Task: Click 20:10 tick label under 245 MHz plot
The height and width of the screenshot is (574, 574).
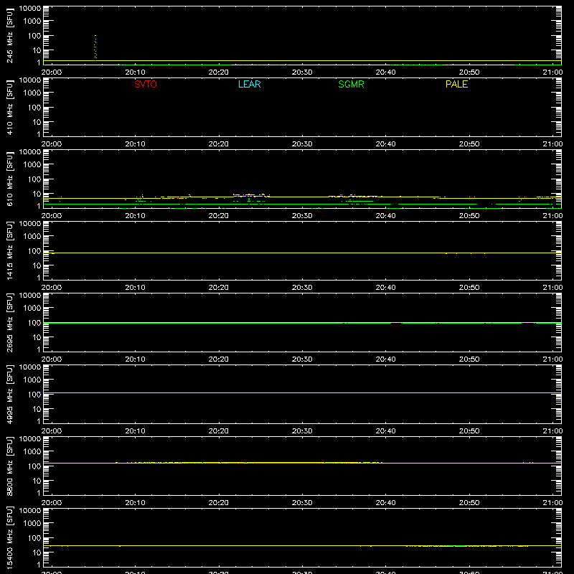Action: point(135,72)
